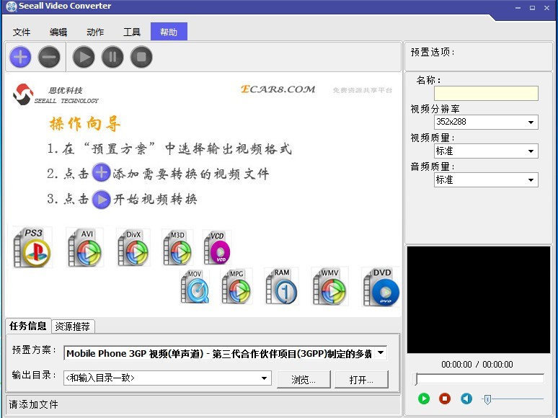Click the remove file minus icon
Screen dimensions: 558x418
pos(49,56)
